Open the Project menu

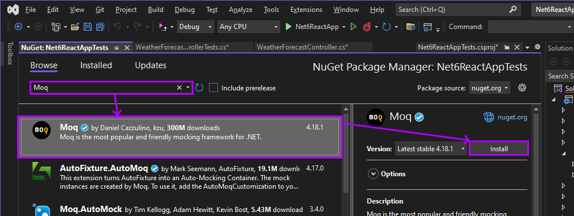coord(126,10)
